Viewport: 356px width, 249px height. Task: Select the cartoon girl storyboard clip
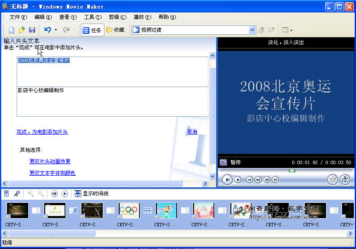166,210
